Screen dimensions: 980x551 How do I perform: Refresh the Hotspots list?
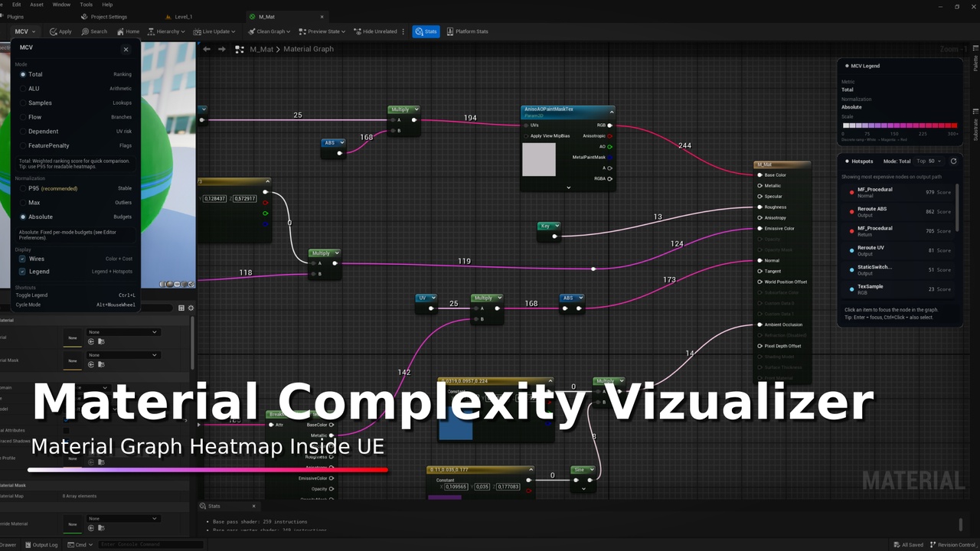pyautogui.click(x=953, y=161)
